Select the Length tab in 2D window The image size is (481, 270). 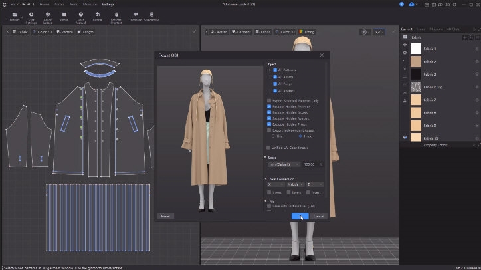pos(86,32)
